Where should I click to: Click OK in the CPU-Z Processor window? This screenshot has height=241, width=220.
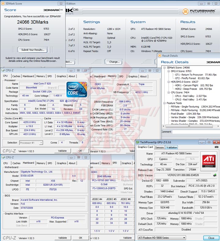pyautogui.click(x=80, y=151)
